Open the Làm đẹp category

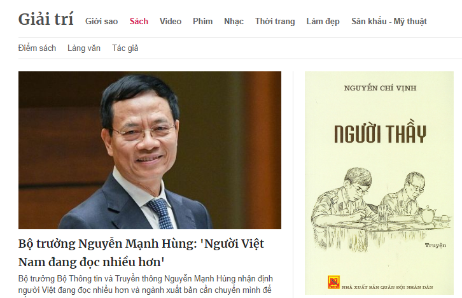pyautogui.click(x=323, y=22)
